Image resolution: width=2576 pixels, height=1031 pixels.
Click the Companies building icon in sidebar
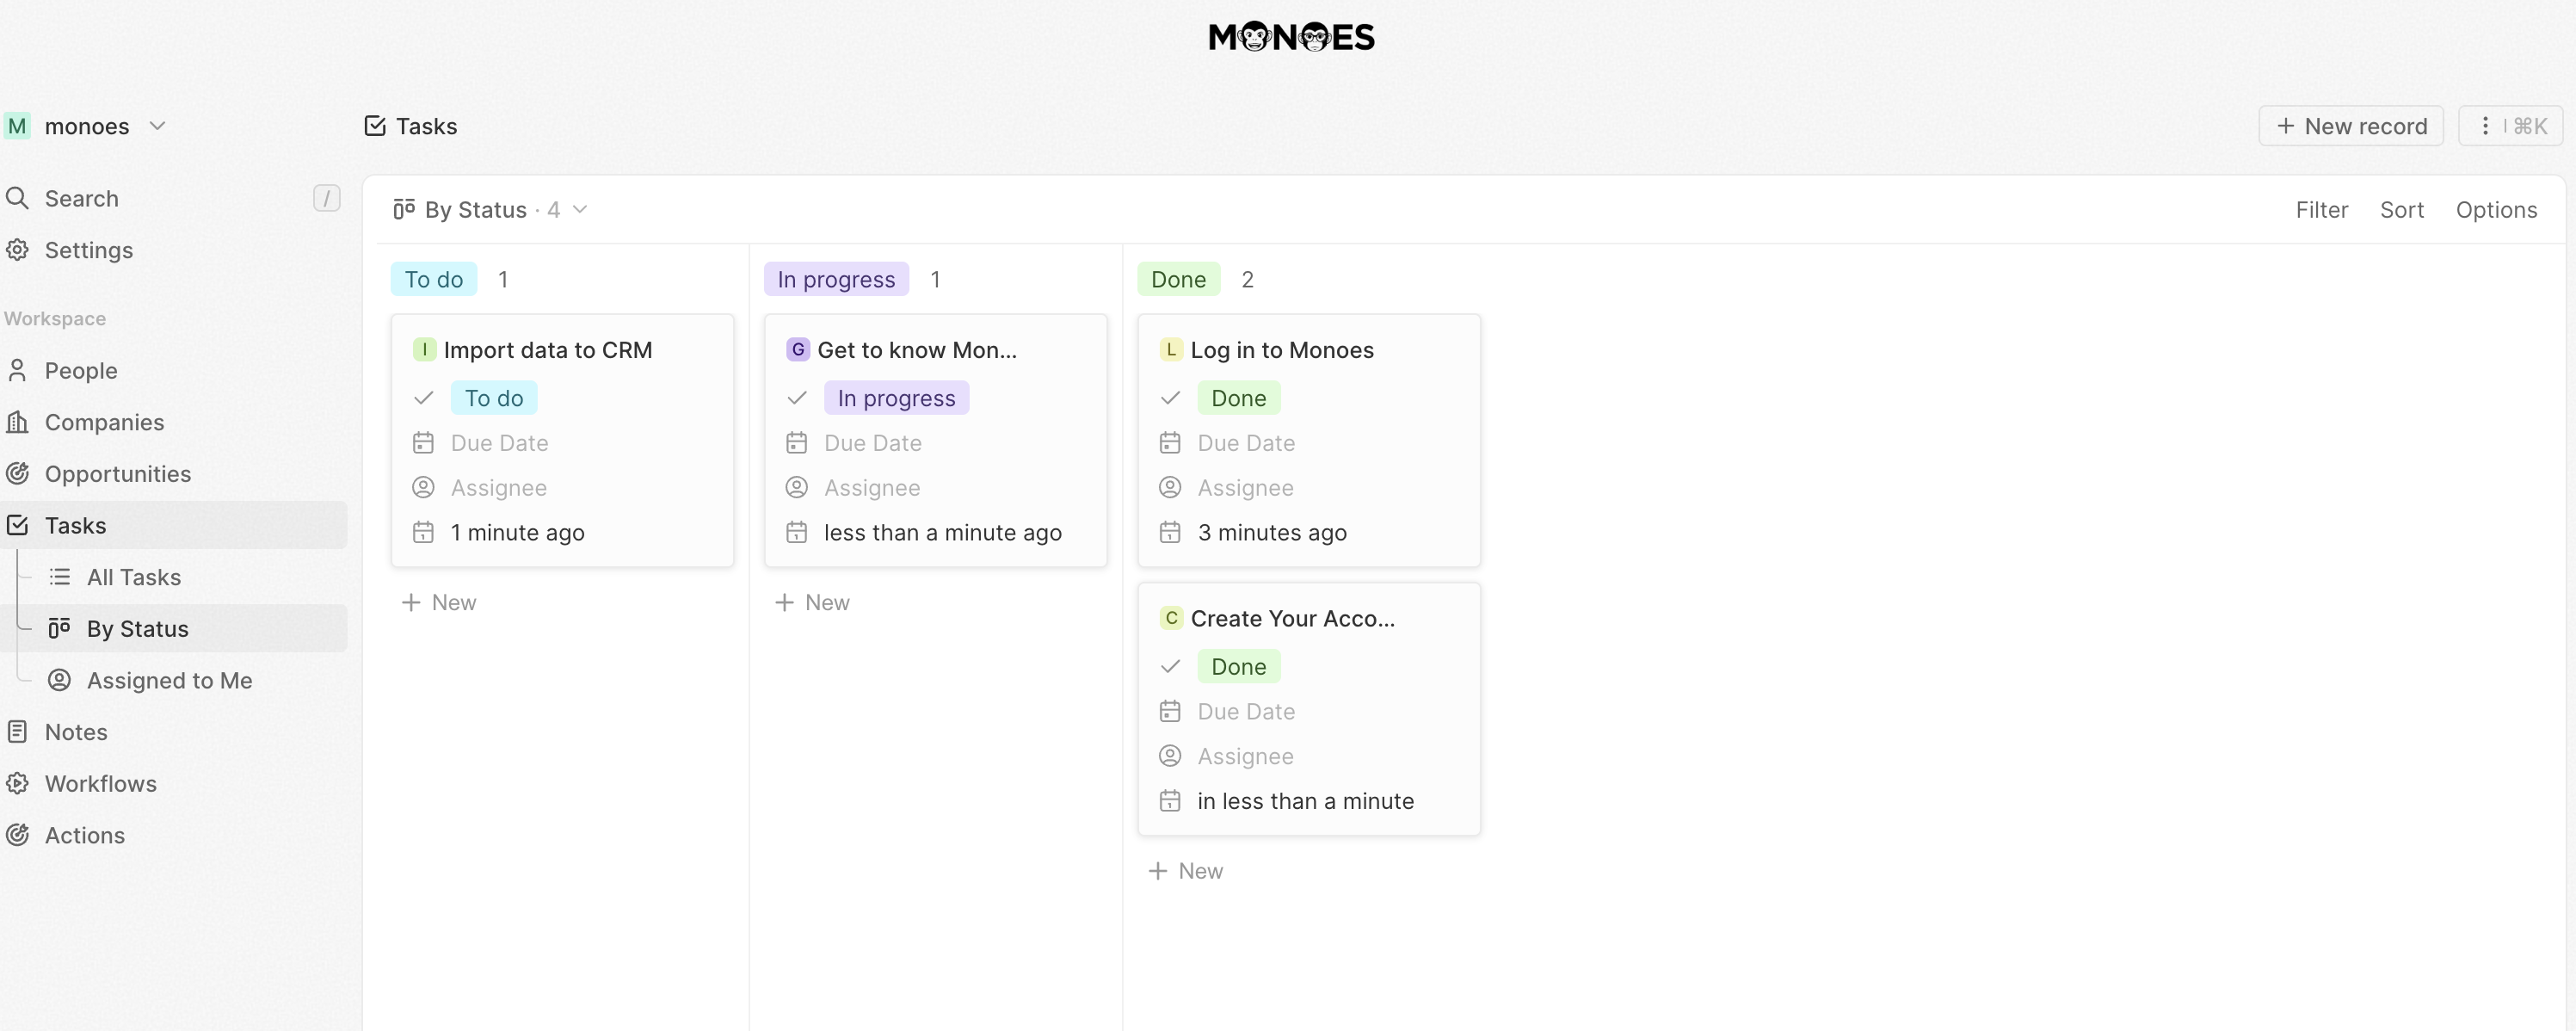pyautogui.click(x=17, y=422)
